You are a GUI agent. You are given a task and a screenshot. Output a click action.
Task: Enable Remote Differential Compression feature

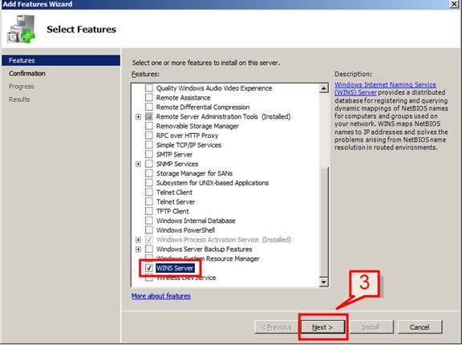(149, 107)
